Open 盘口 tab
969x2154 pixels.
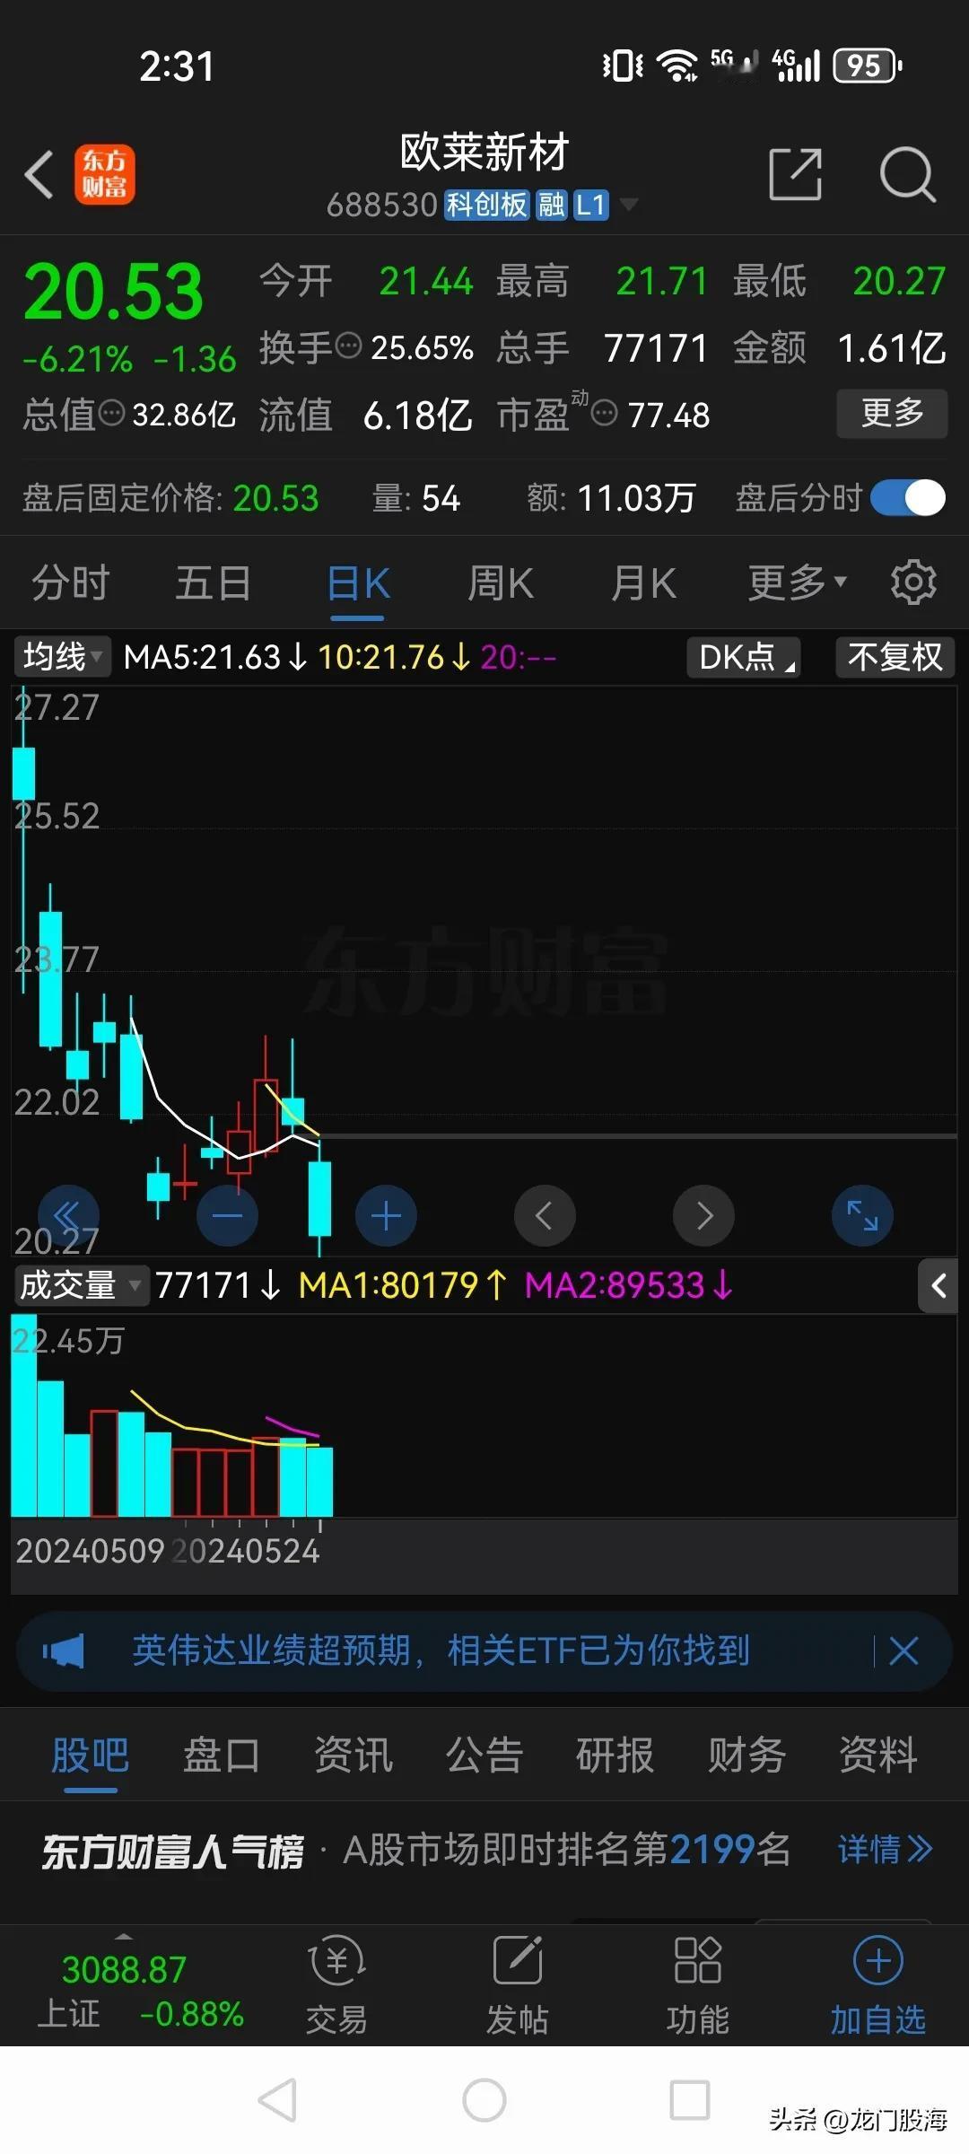[x=222, y=1755]
